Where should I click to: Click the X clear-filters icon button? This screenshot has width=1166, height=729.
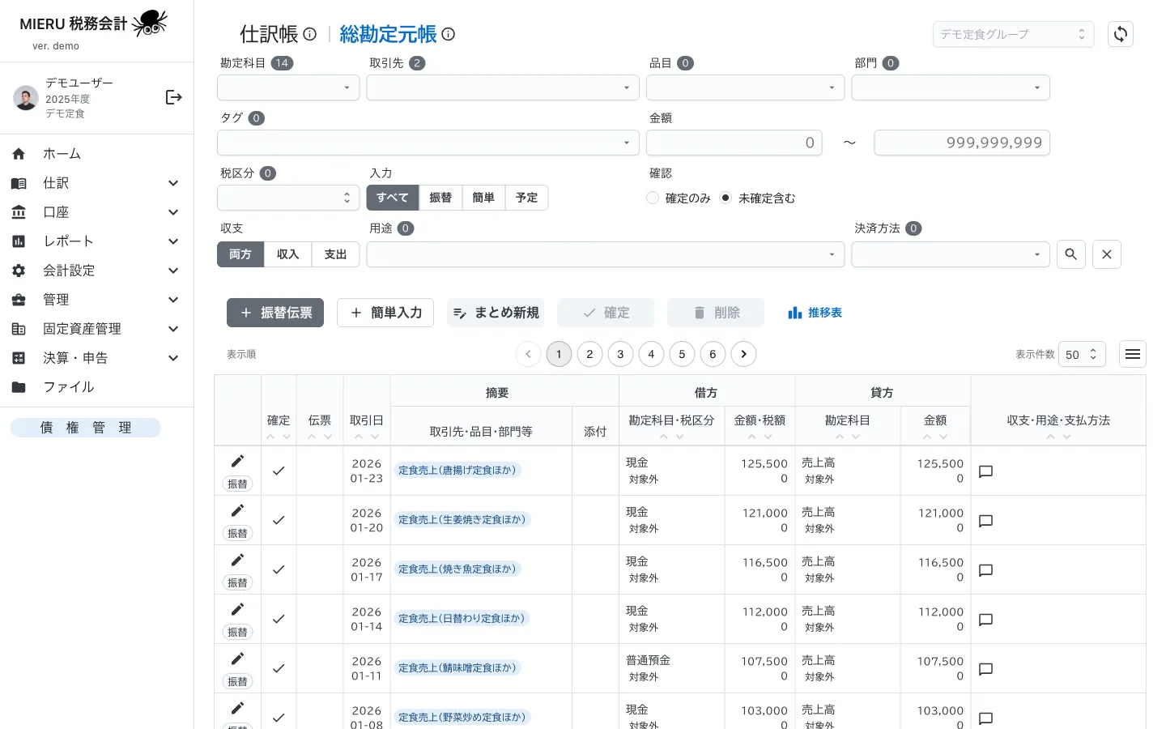click(x=1107, y=254)
